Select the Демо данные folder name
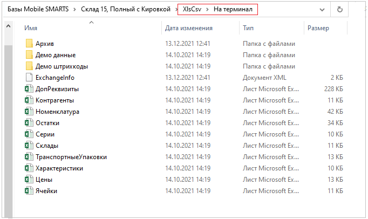This screenshot has width=368, height=219. [56, 55]
